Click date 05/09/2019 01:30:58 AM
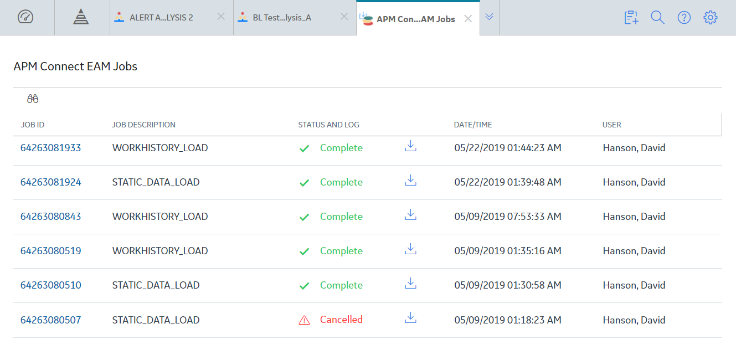736x339 pixels. tap(508, 285)
